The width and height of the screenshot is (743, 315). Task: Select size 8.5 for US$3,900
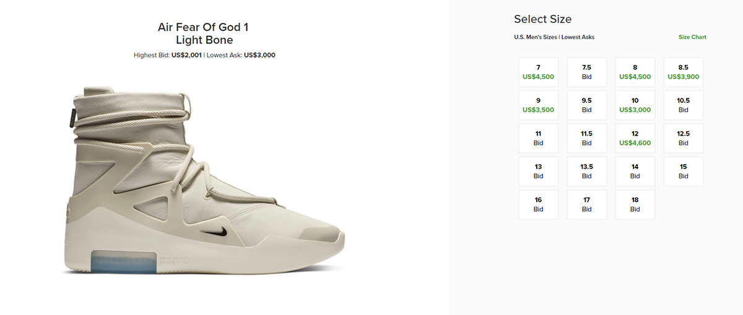[x=683, y=72]
